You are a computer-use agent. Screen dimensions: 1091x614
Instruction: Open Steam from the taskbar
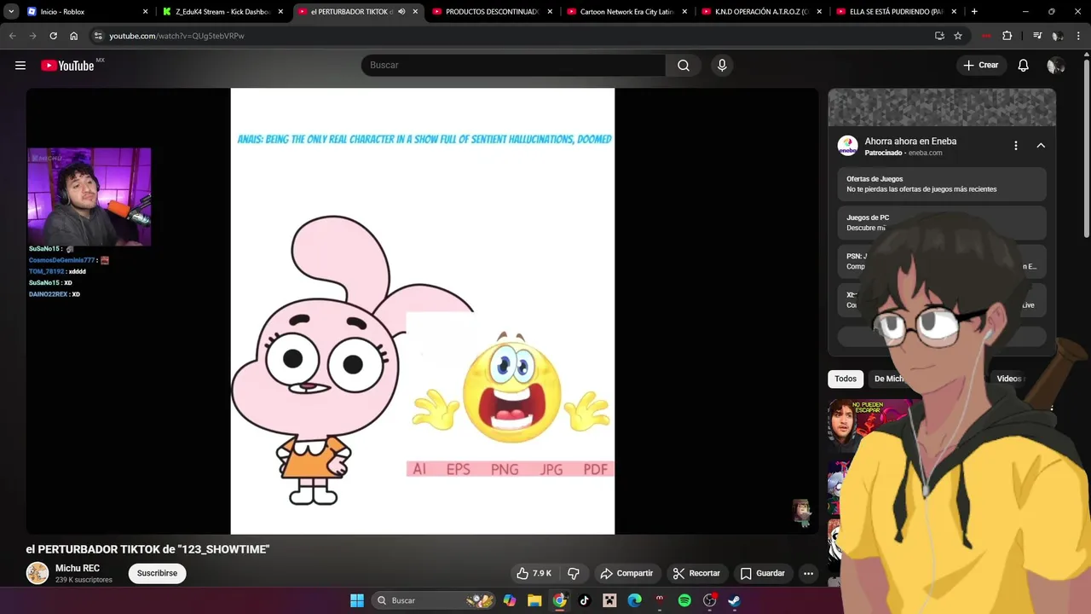click(x=734, y=600)
